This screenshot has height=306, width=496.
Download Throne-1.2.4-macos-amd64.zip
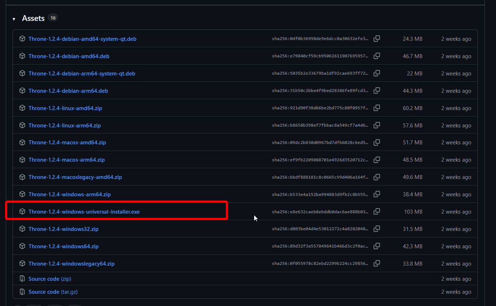[x=67, y=142]
